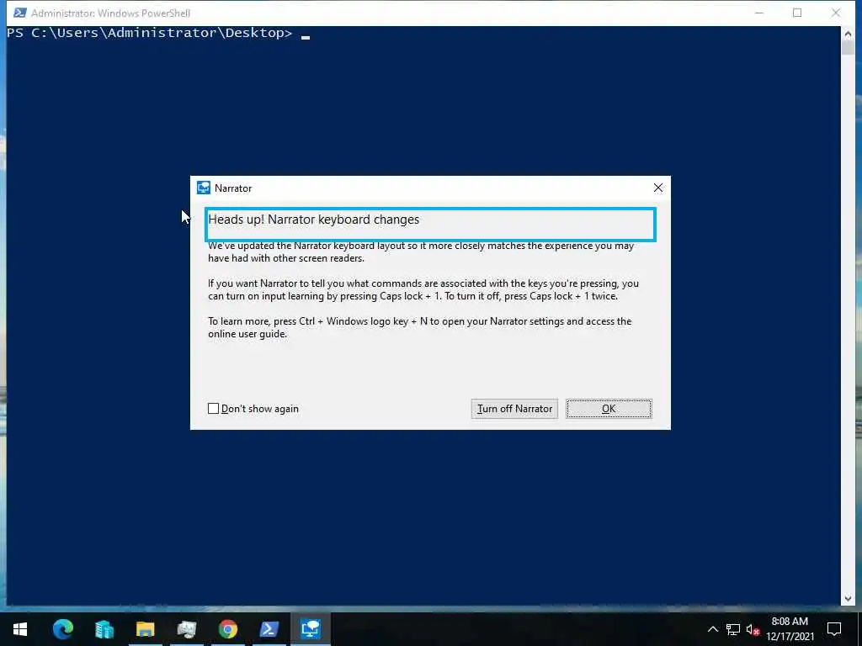
Task: Click the Narrator title bar icon
Action: (204, 188)
